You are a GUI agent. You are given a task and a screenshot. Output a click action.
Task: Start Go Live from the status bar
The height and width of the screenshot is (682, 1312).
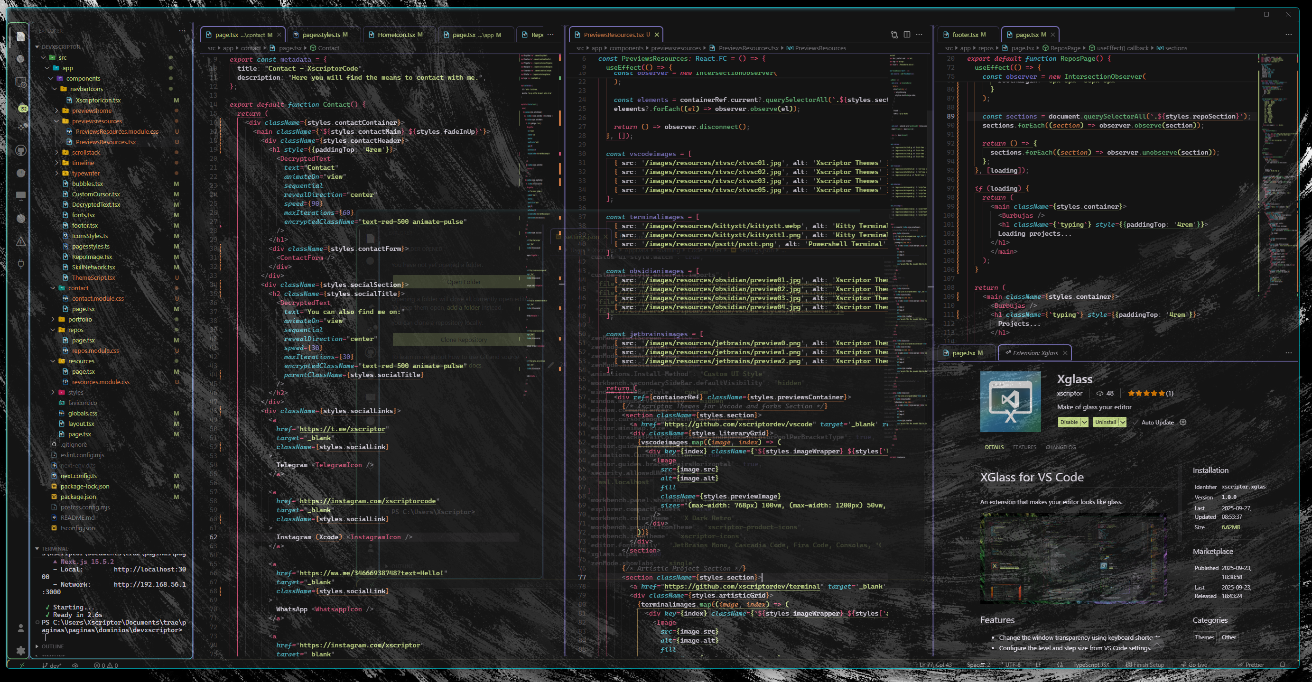pyautogui.click(x=1196, y=664)
